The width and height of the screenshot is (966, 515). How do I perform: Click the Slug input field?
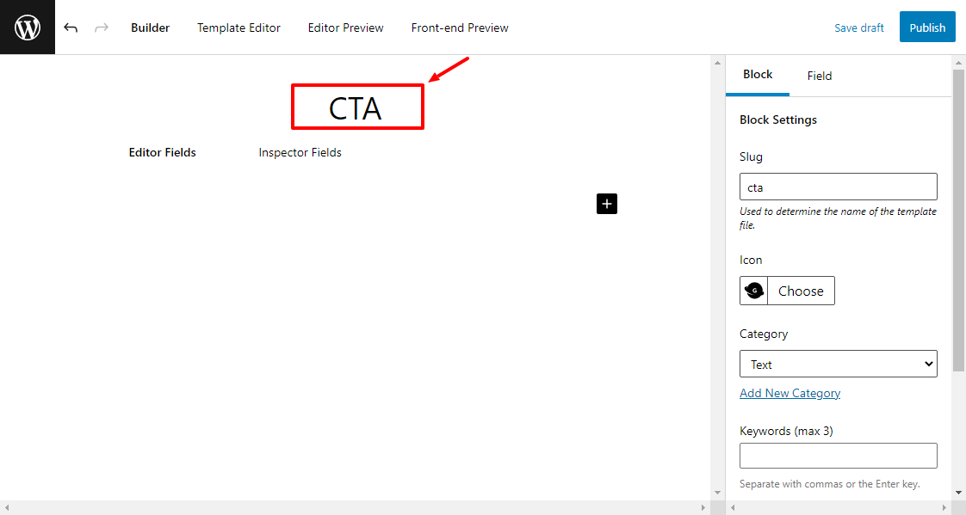838,187
